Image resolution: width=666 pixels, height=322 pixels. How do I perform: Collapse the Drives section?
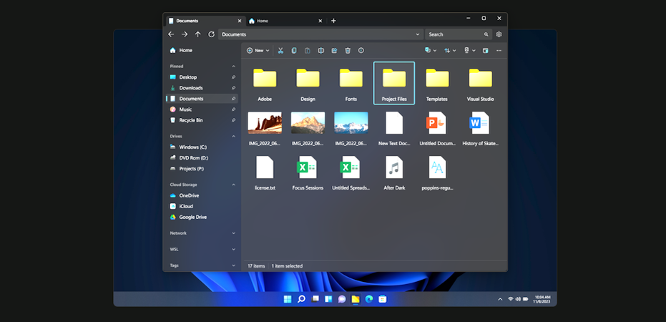233,137
